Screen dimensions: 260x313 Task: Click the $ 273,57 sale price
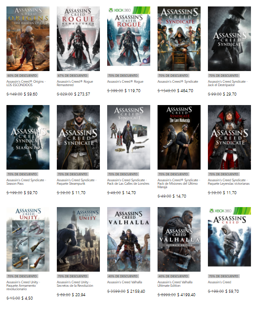coord(85,94)
